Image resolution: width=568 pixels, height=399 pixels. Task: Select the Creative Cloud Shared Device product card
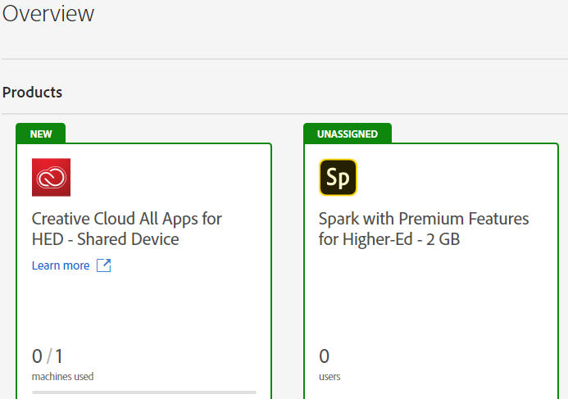pyautogui.click(x=143, y=271)
